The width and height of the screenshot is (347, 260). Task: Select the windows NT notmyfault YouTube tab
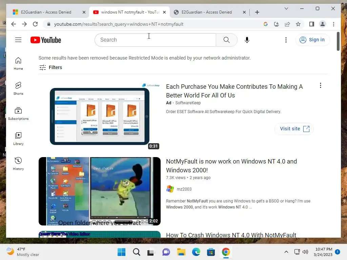click(130, 12)
